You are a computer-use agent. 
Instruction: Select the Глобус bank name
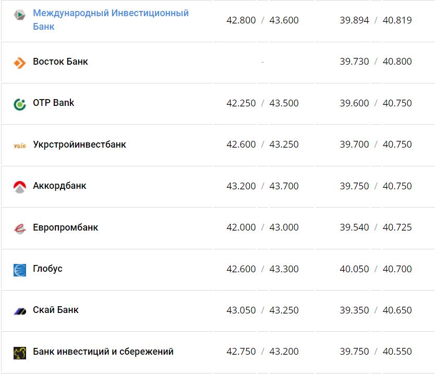point(47,269)
